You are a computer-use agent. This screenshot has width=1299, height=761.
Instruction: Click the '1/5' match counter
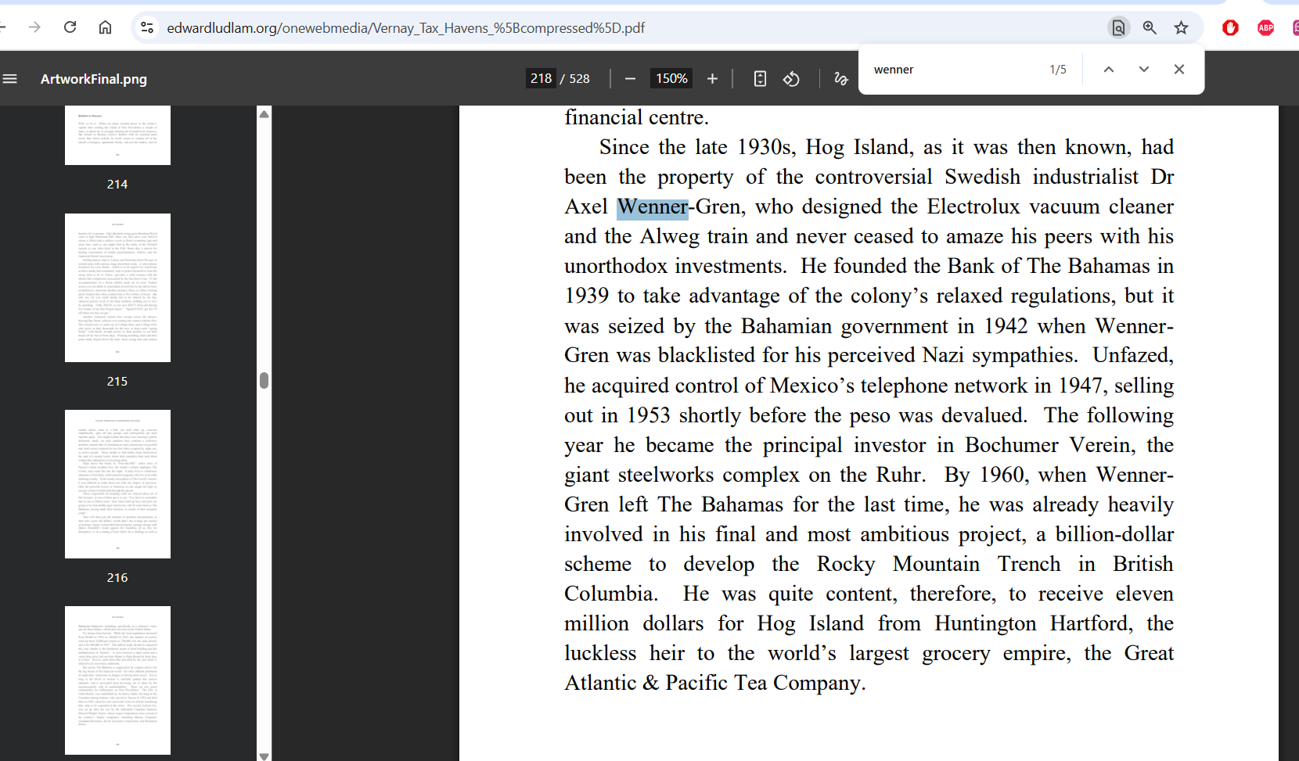1058,70
